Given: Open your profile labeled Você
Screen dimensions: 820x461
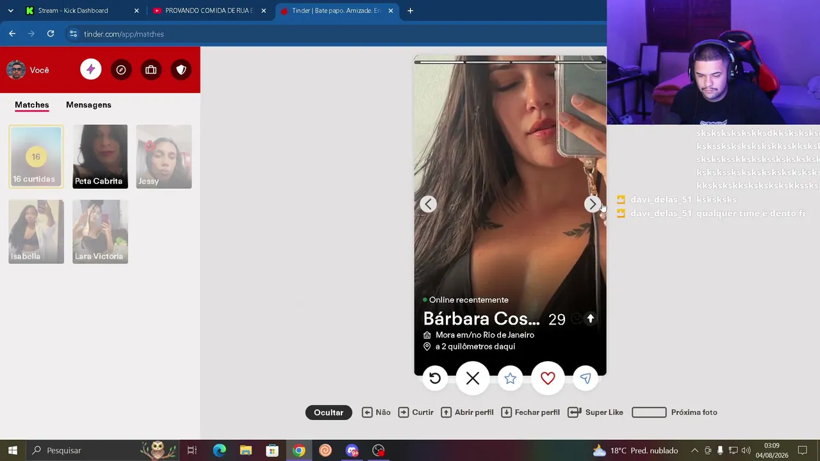Looking at the screenshot, I should (28, 70).
